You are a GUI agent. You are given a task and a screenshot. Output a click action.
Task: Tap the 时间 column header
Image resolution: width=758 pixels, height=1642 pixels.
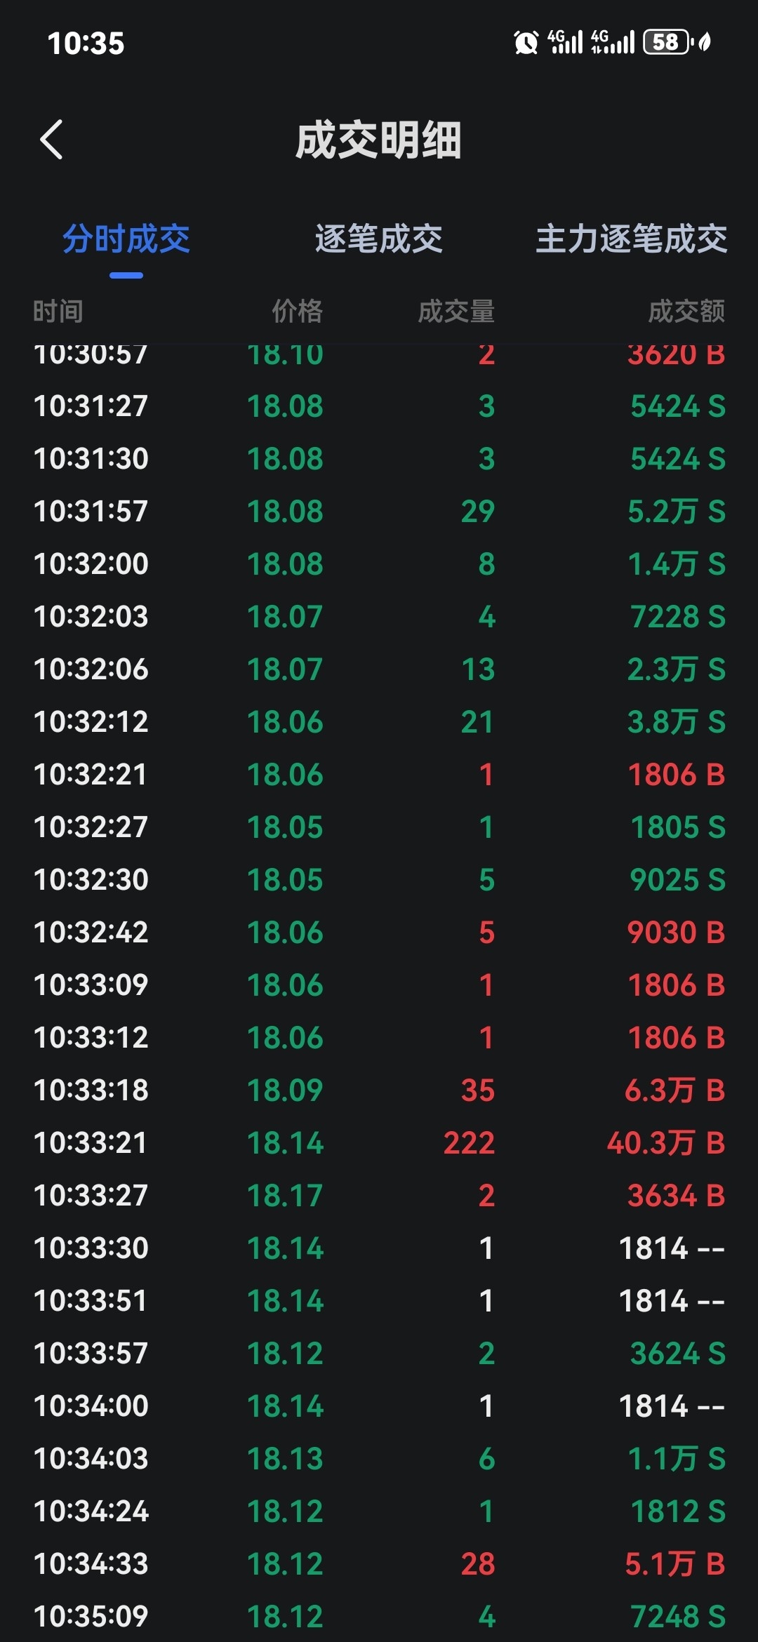(58, 311)
